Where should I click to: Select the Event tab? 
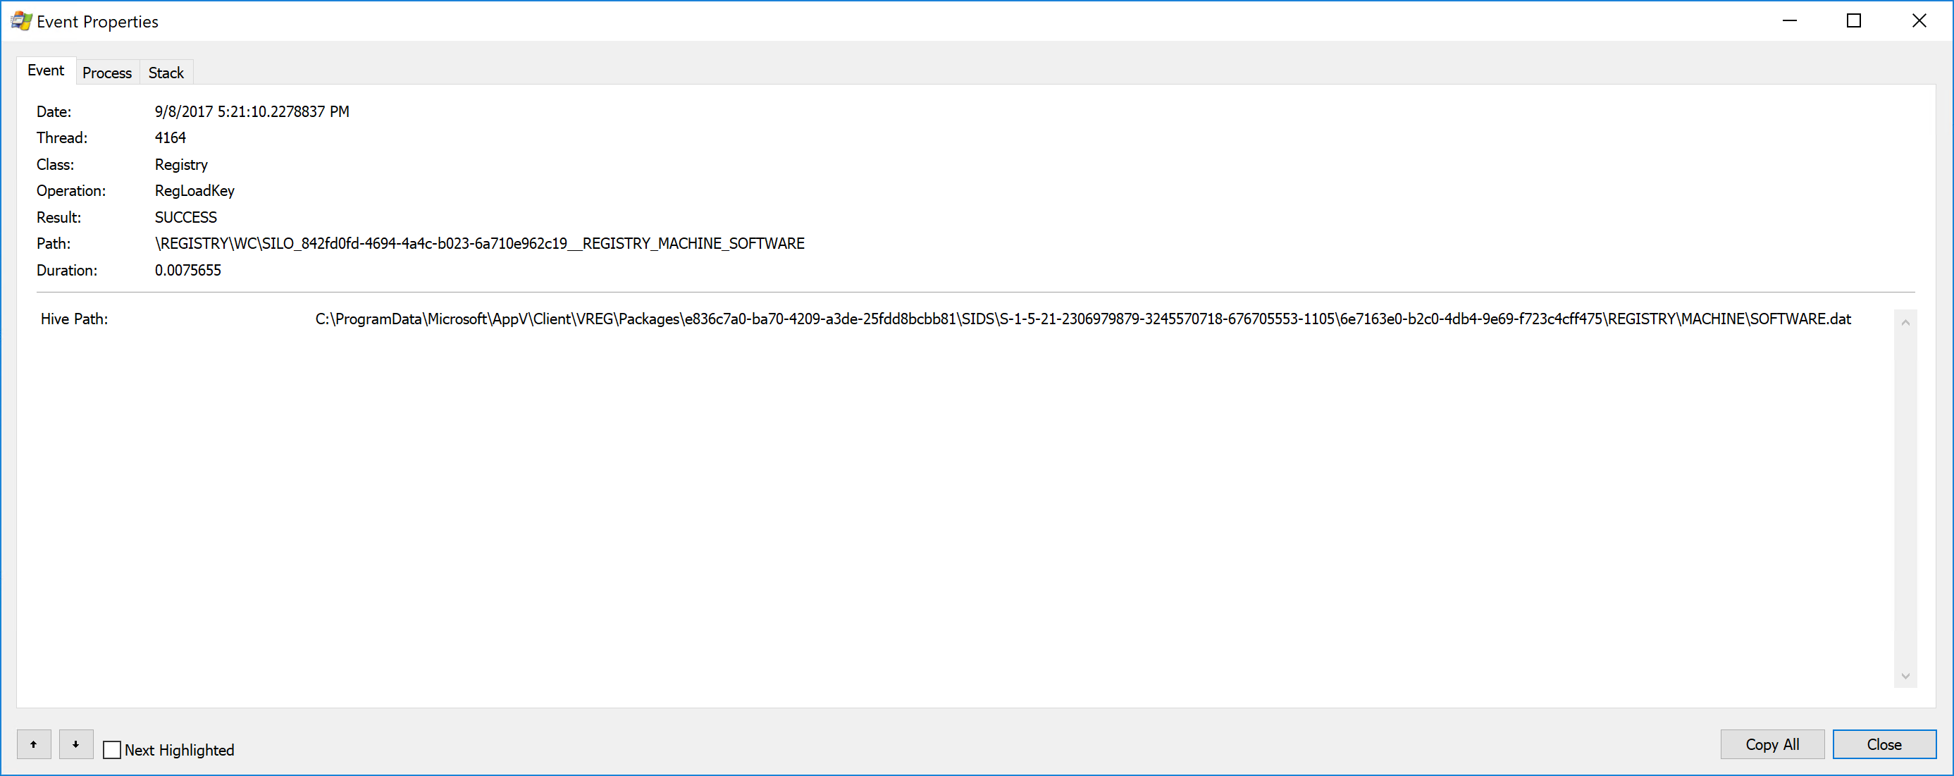pos(47,70)
